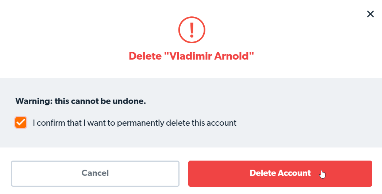Image resolution: width=382 pixels, height=194 pixels.
Task: Click the red exclamation warning icon
Action: click(x=192, y=29)
